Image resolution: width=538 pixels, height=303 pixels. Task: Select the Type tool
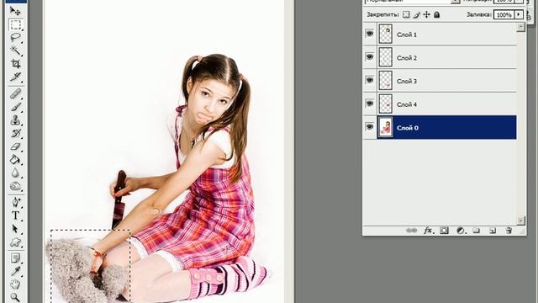(15, 215)
